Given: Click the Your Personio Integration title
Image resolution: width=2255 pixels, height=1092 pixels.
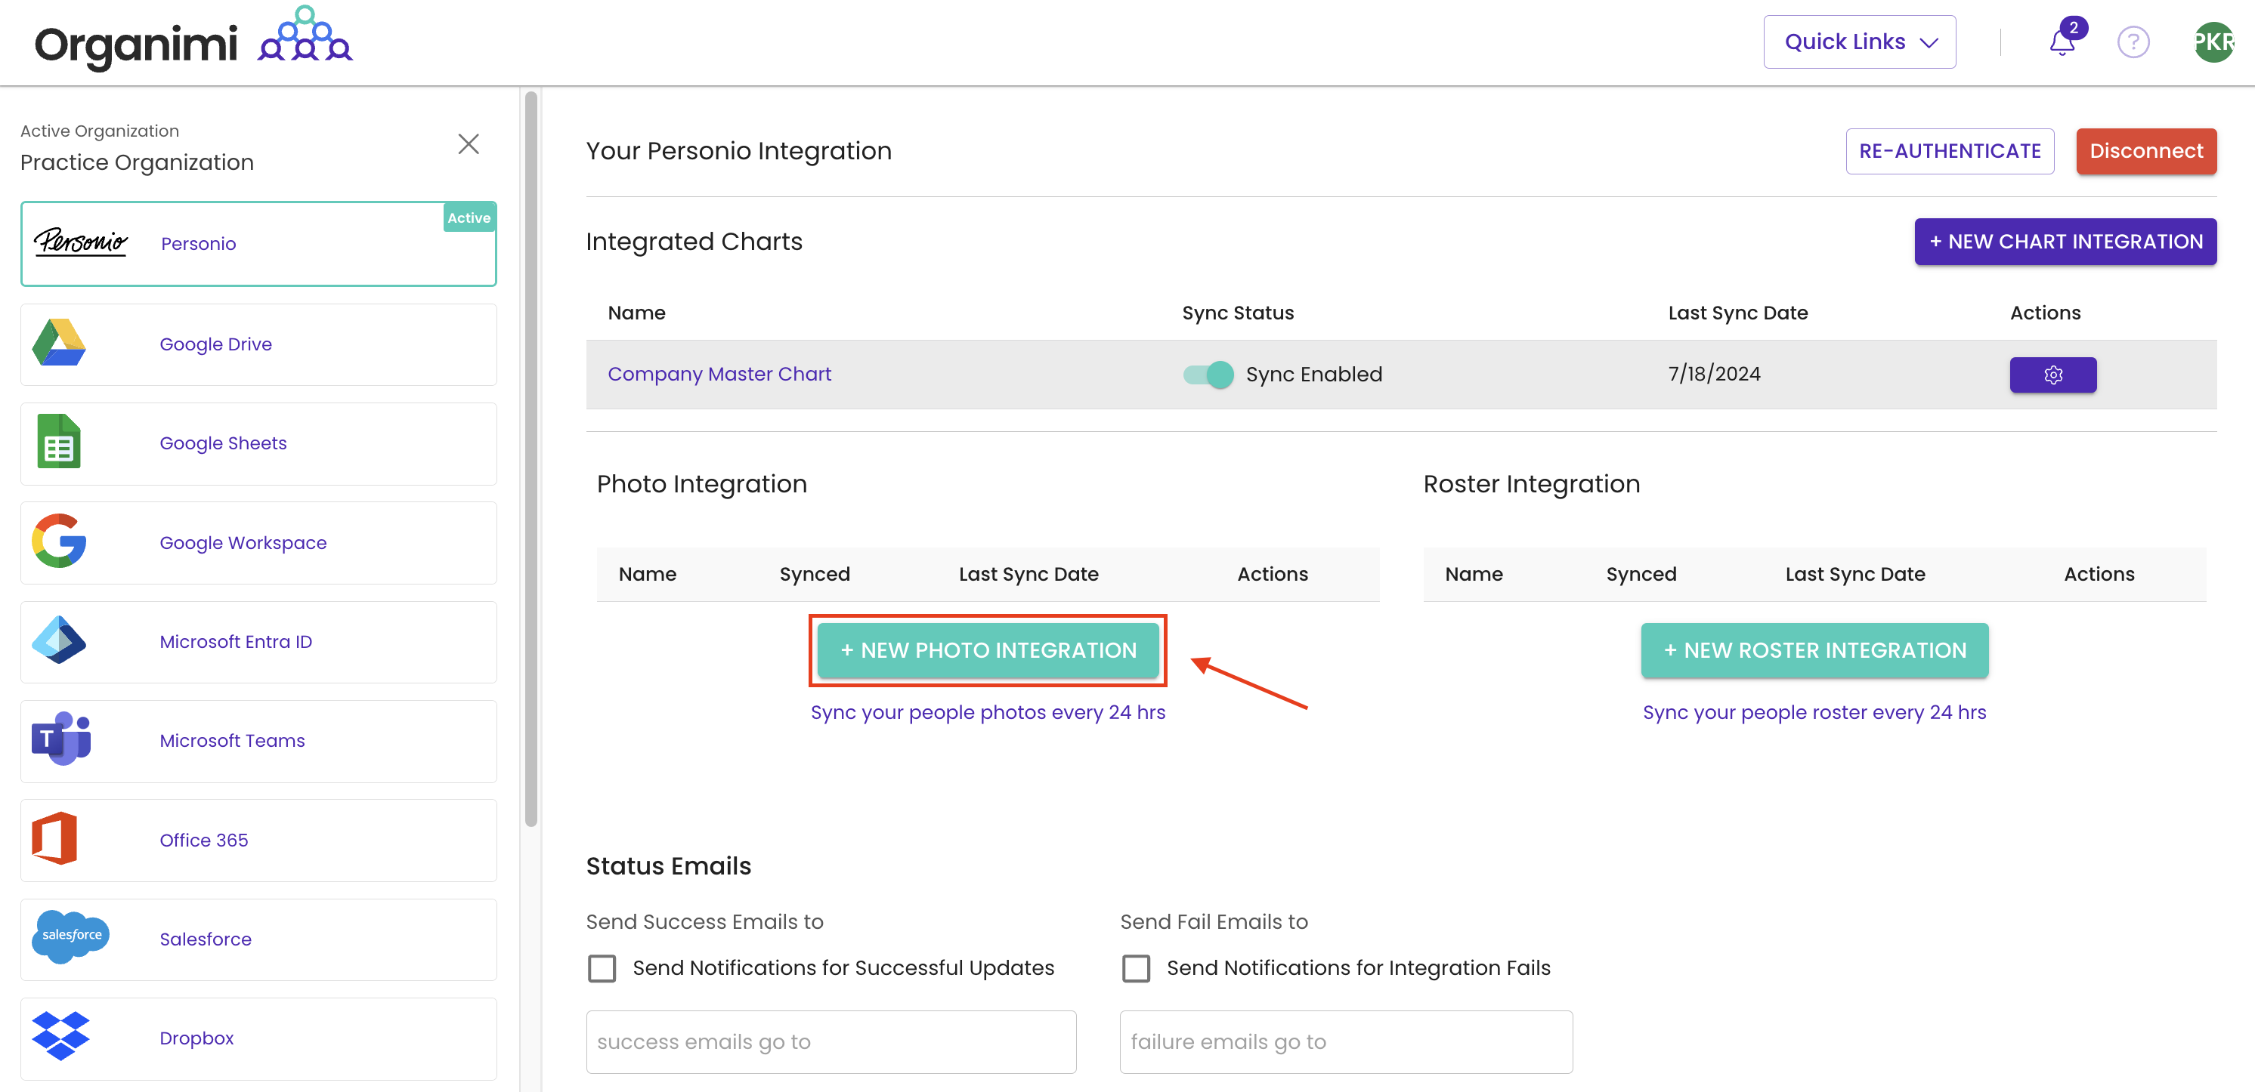Looking at the screenshot, I should click(738, 150).
